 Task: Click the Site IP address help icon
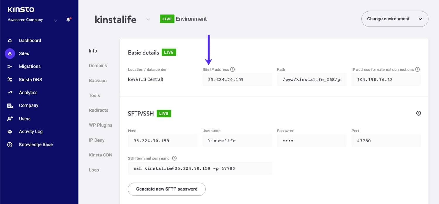[233, 69]
